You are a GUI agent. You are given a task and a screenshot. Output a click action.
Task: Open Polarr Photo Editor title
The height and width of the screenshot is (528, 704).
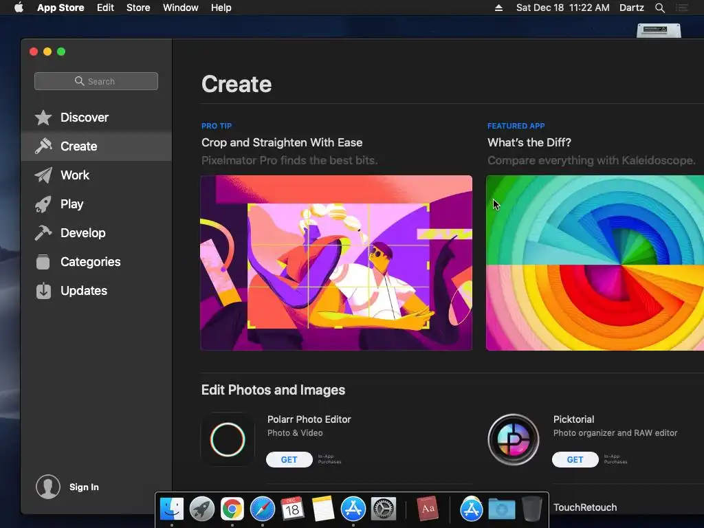[x=309, y=419]
